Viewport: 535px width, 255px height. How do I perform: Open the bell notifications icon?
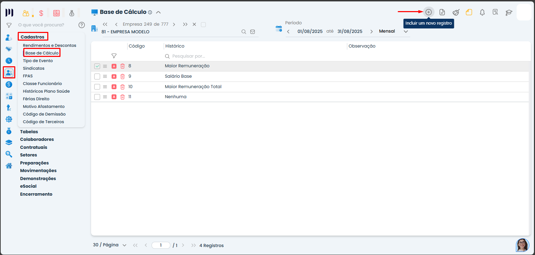click(482, 12)
